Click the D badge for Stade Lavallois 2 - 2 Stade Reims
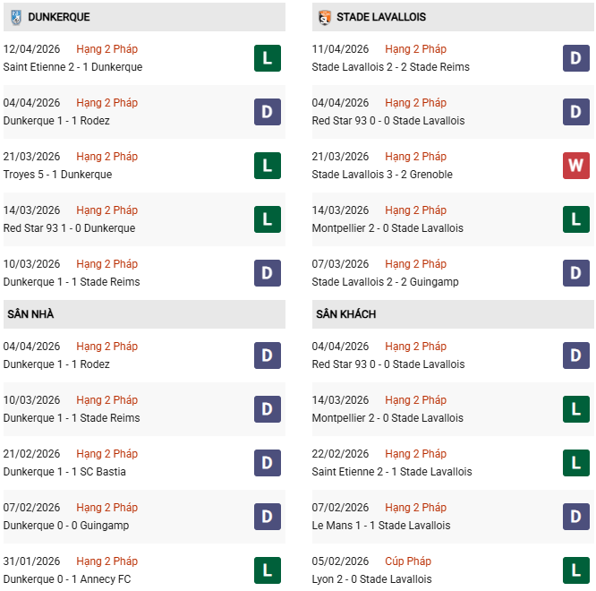Viewport: 596px width, 591px height. (575, 58)
